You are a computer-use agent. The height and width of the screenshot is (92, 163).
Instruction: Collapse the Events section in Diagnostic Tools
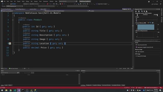pos(135,17)
